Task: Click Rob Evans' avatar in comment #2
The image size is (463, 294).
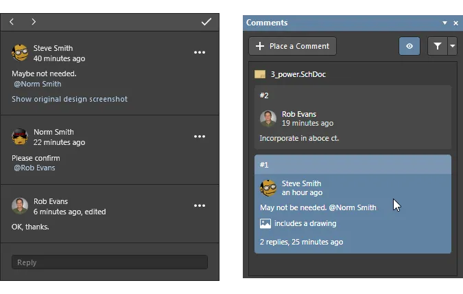Action: pyautogui.click(x=268, y=119)
